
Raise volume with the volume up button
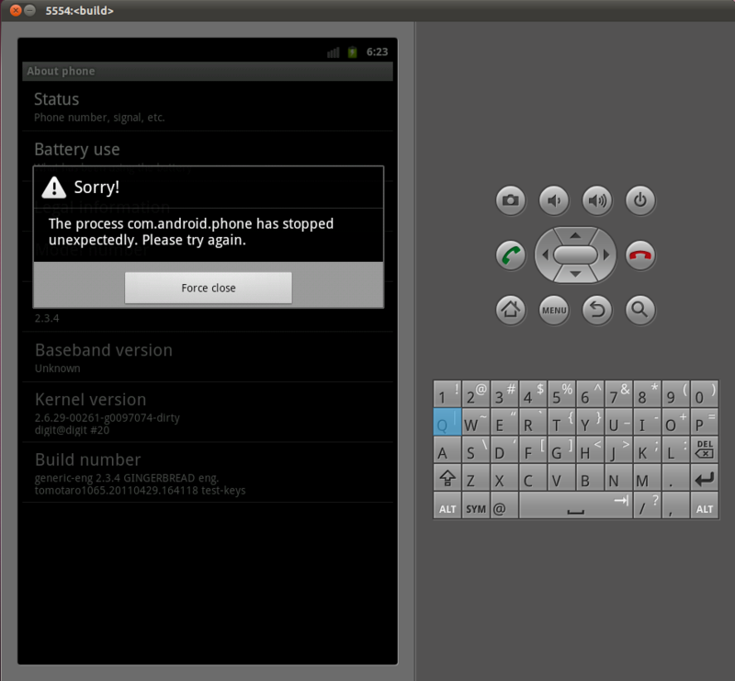[596, 200]
